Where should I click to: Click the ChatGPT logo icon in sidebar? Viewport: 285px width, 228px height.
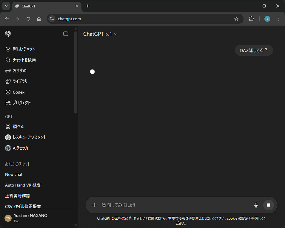(x=8, y=34)
